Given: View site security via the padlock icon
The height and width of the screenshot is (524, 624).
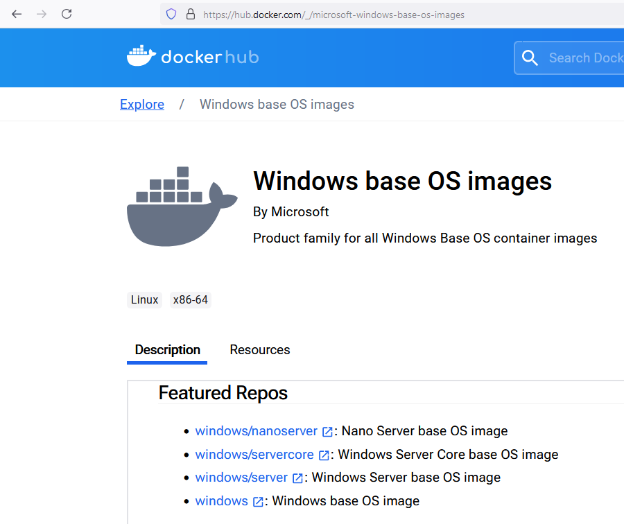Looking at the screenshot, I should tap(191, 15).
